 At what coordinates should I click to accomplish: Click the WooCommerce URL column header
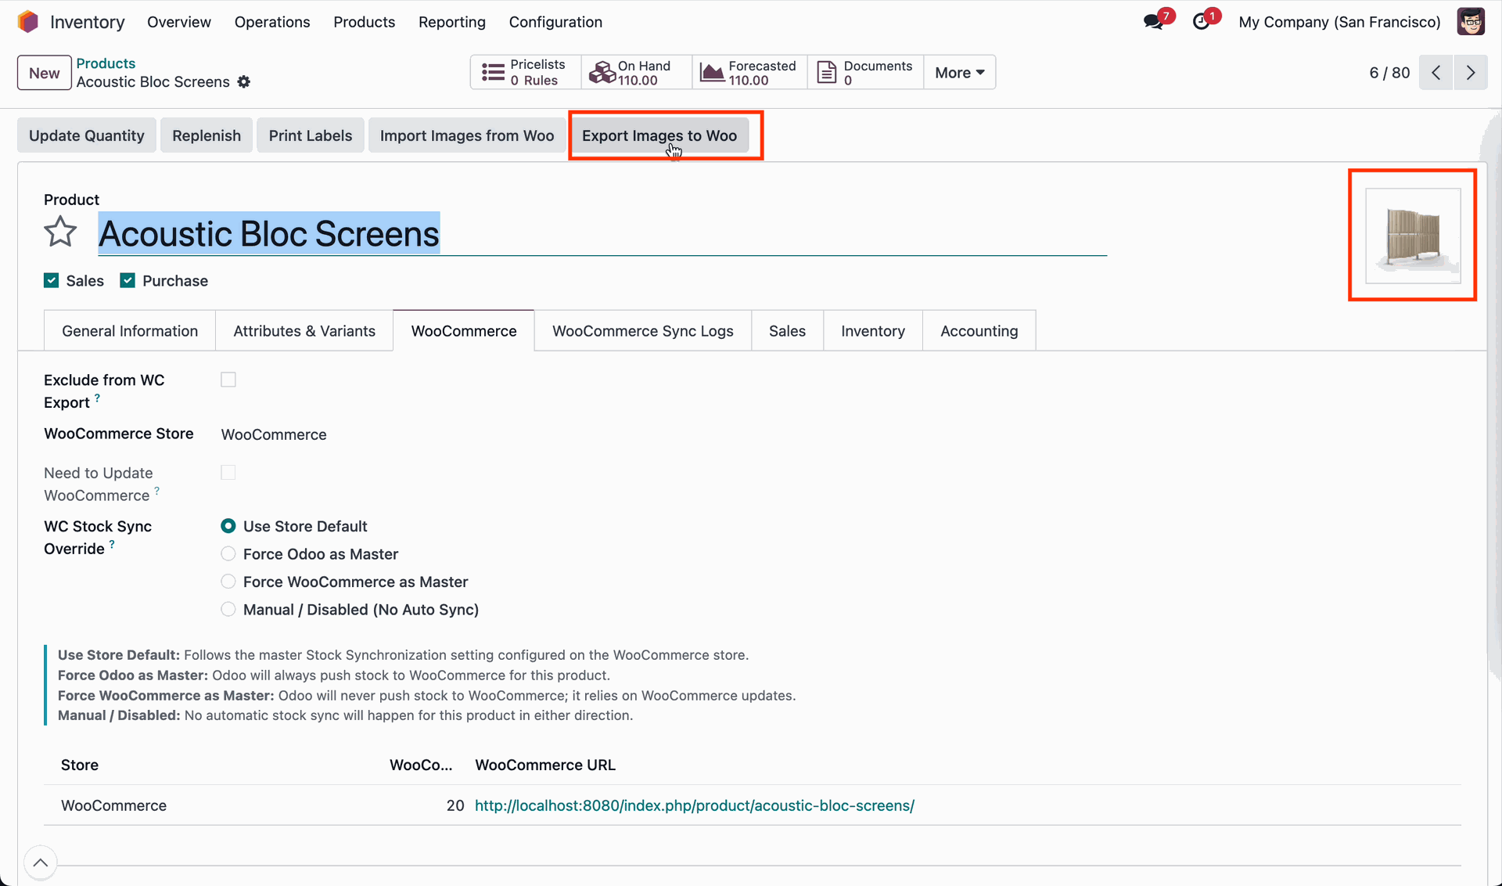point(545,765)
